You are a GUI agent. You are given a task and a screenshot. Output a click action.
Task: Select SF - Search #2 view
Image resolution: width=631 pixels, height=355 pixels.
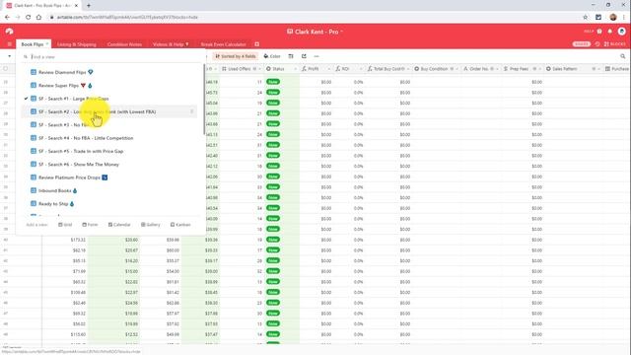[109, 111]
